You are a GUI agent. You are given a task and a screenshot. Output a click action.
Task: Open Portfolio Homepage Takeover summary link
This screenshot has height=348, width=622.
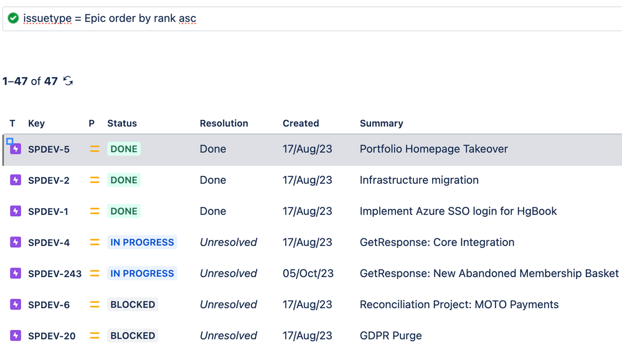tap(433, 149)
